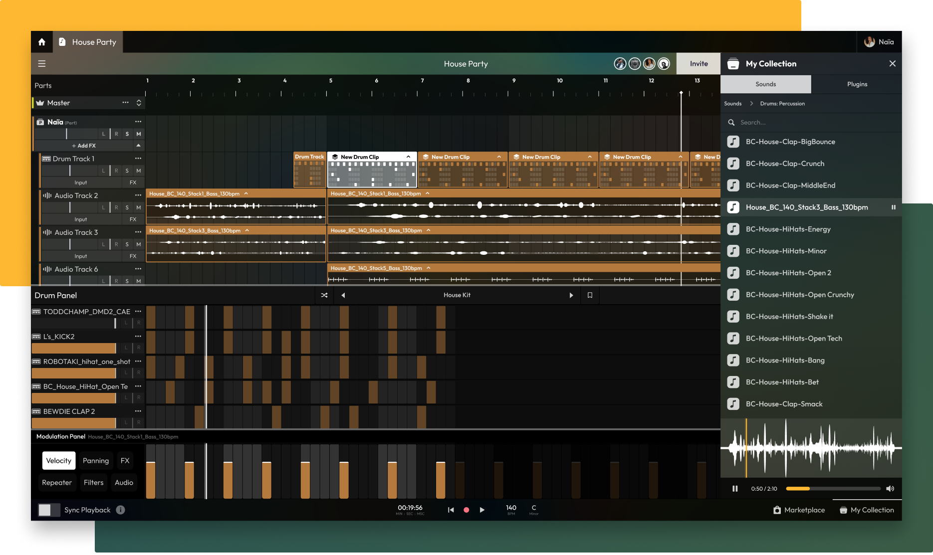Skip to the start using the transport

tap(451, 510)
